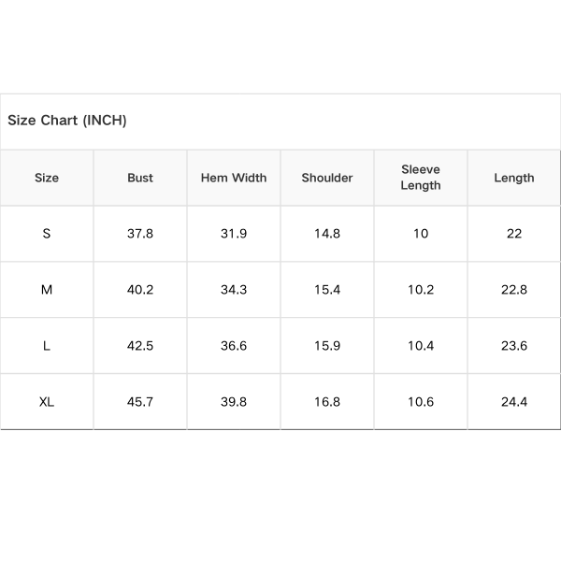Image resolution: width=561 pixels, height=561 pixels.
Task: Select the Hem Width column header
Action: (234, 178)
